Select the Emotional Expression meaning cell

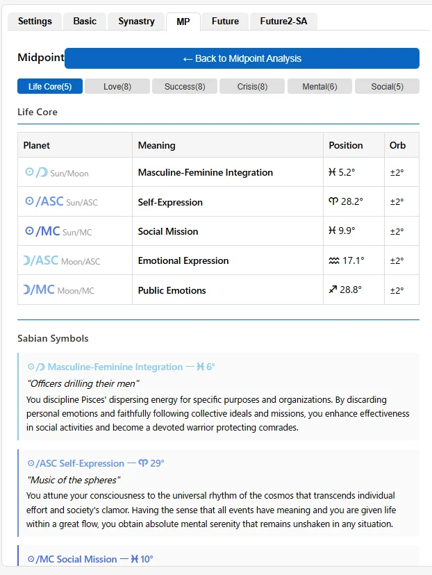click(x=228, y=260)
